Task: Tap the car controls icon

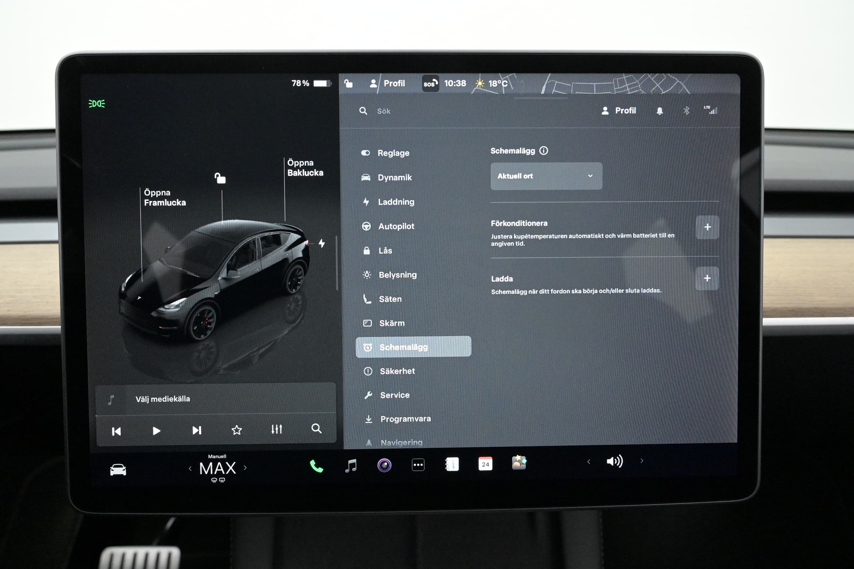Action: coord(118,470)
